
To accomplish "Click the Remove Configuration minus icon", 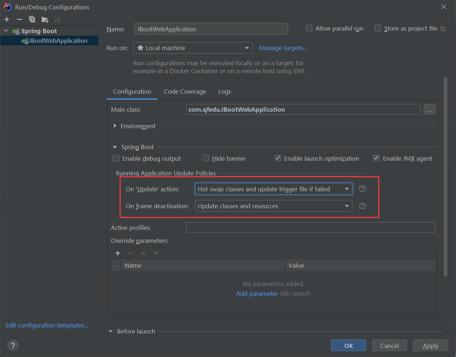I will 19,19.
